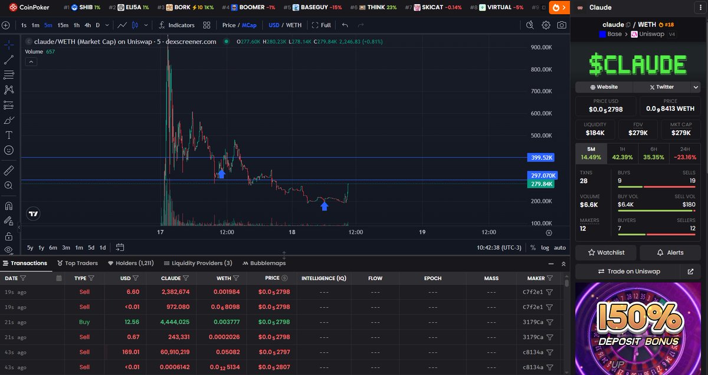Expand the transactions panel double chevron

tap(563, 264)
